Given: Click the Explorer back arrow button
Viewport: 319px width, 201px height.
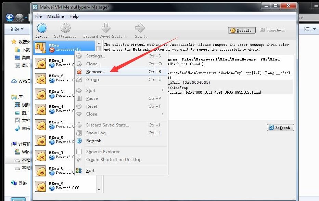Looking at the screenshot, I should pyautogui.click(x=10, y=18).
